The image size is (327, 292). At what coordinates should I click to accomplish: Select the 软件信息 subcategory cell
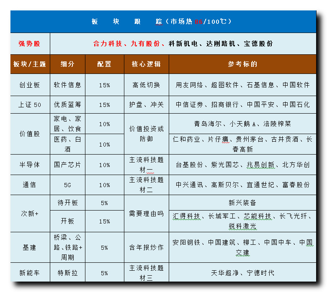click(x=67, y=85)
